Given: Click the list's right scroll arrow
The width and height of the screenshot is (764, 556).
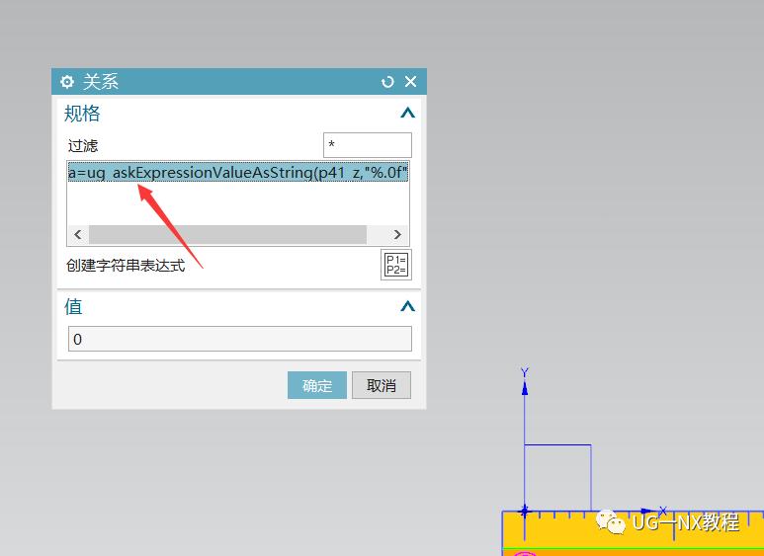Looking at the screenshot, I should pyautogui.click(x=397, y=235).
